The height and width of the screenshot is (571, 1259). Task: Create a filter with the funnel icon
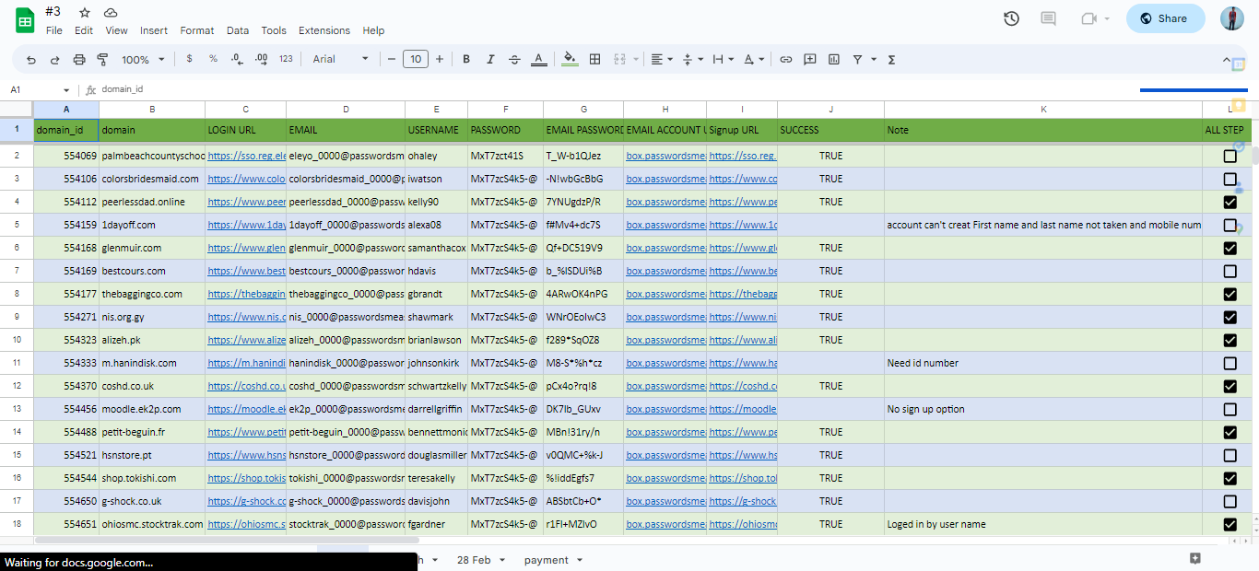click(859, 59)
